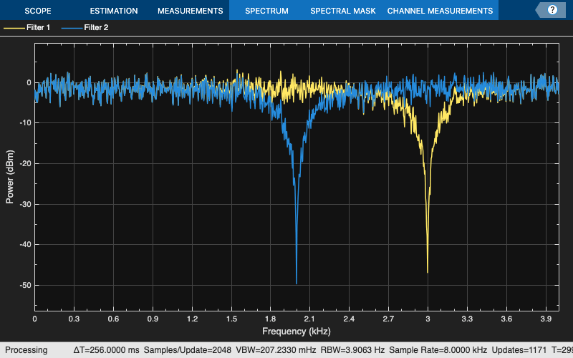Screen dimensions: 573x358
Task: Toggle Filter 2 legend entry
Action: pos(85,27)
